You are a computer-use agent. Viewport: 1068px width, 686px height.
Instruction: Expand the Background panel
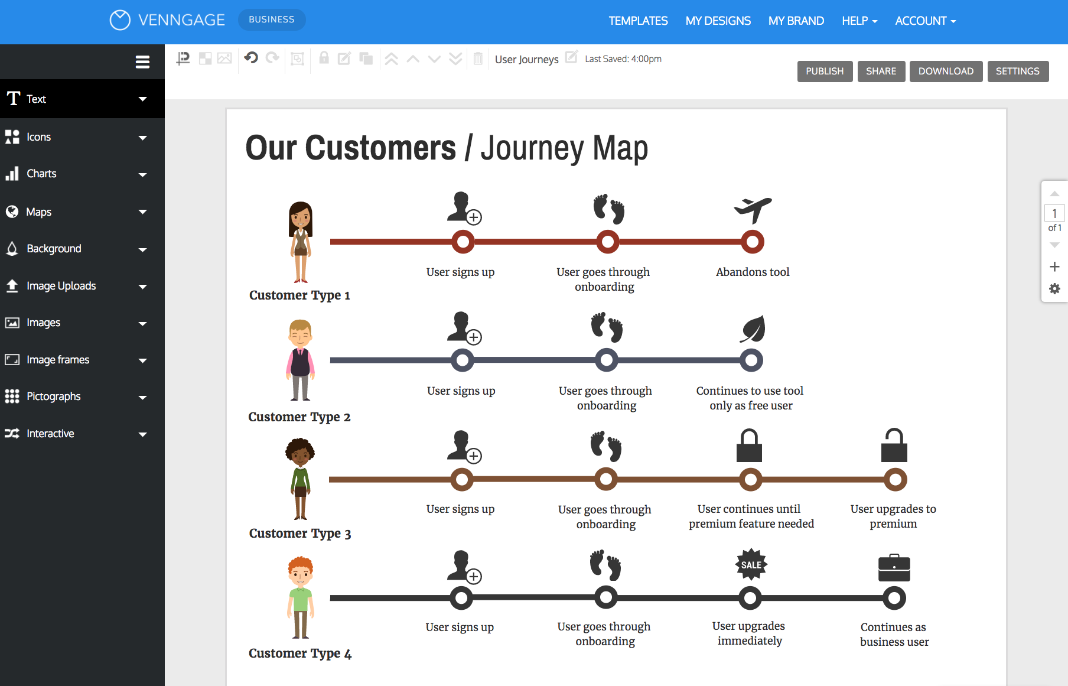tap(82, 249)
